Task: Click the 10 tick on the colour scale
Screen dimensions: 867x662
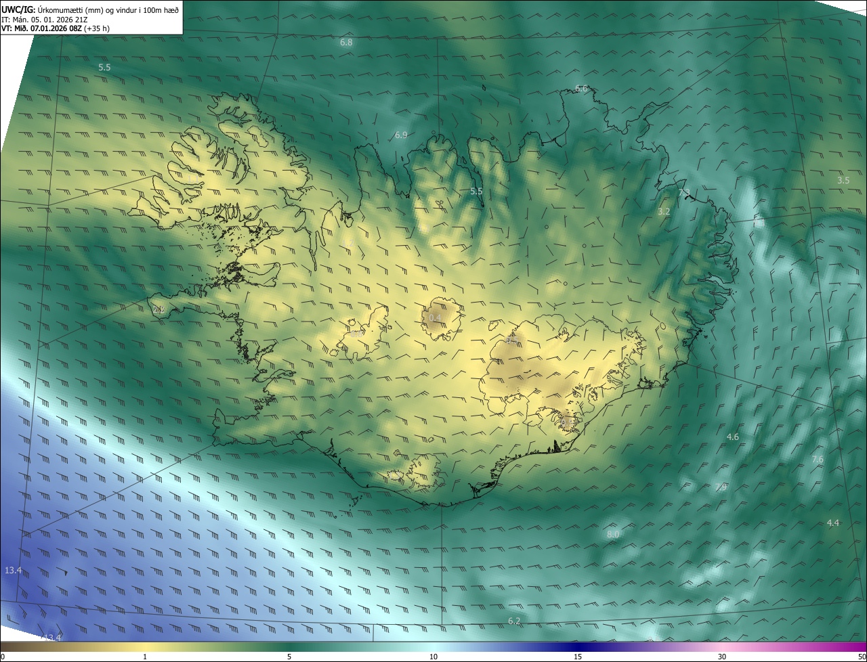Action: [x=433, y=657]
